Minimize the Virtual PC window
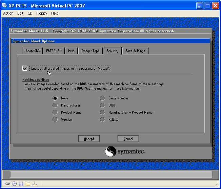221x189 pixels. coord(200,6)
